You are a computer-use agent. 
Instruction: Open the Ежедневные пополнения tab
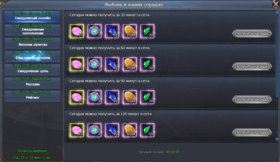[x=33, y=30]
